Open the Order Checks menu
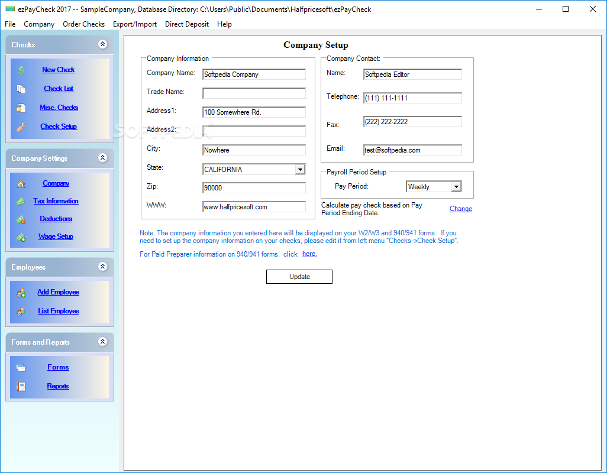Image resolution: width=607 pixels, height=473 pixels. point(83,24)
